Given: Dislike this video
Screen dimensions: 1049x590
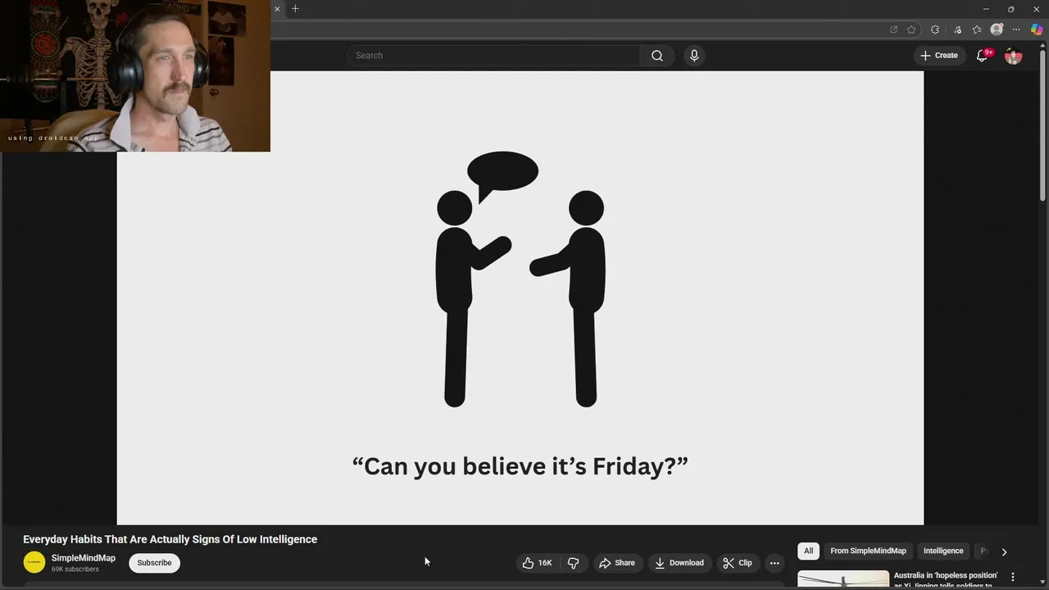Looking at the screenshot, I should coord(573,563).
